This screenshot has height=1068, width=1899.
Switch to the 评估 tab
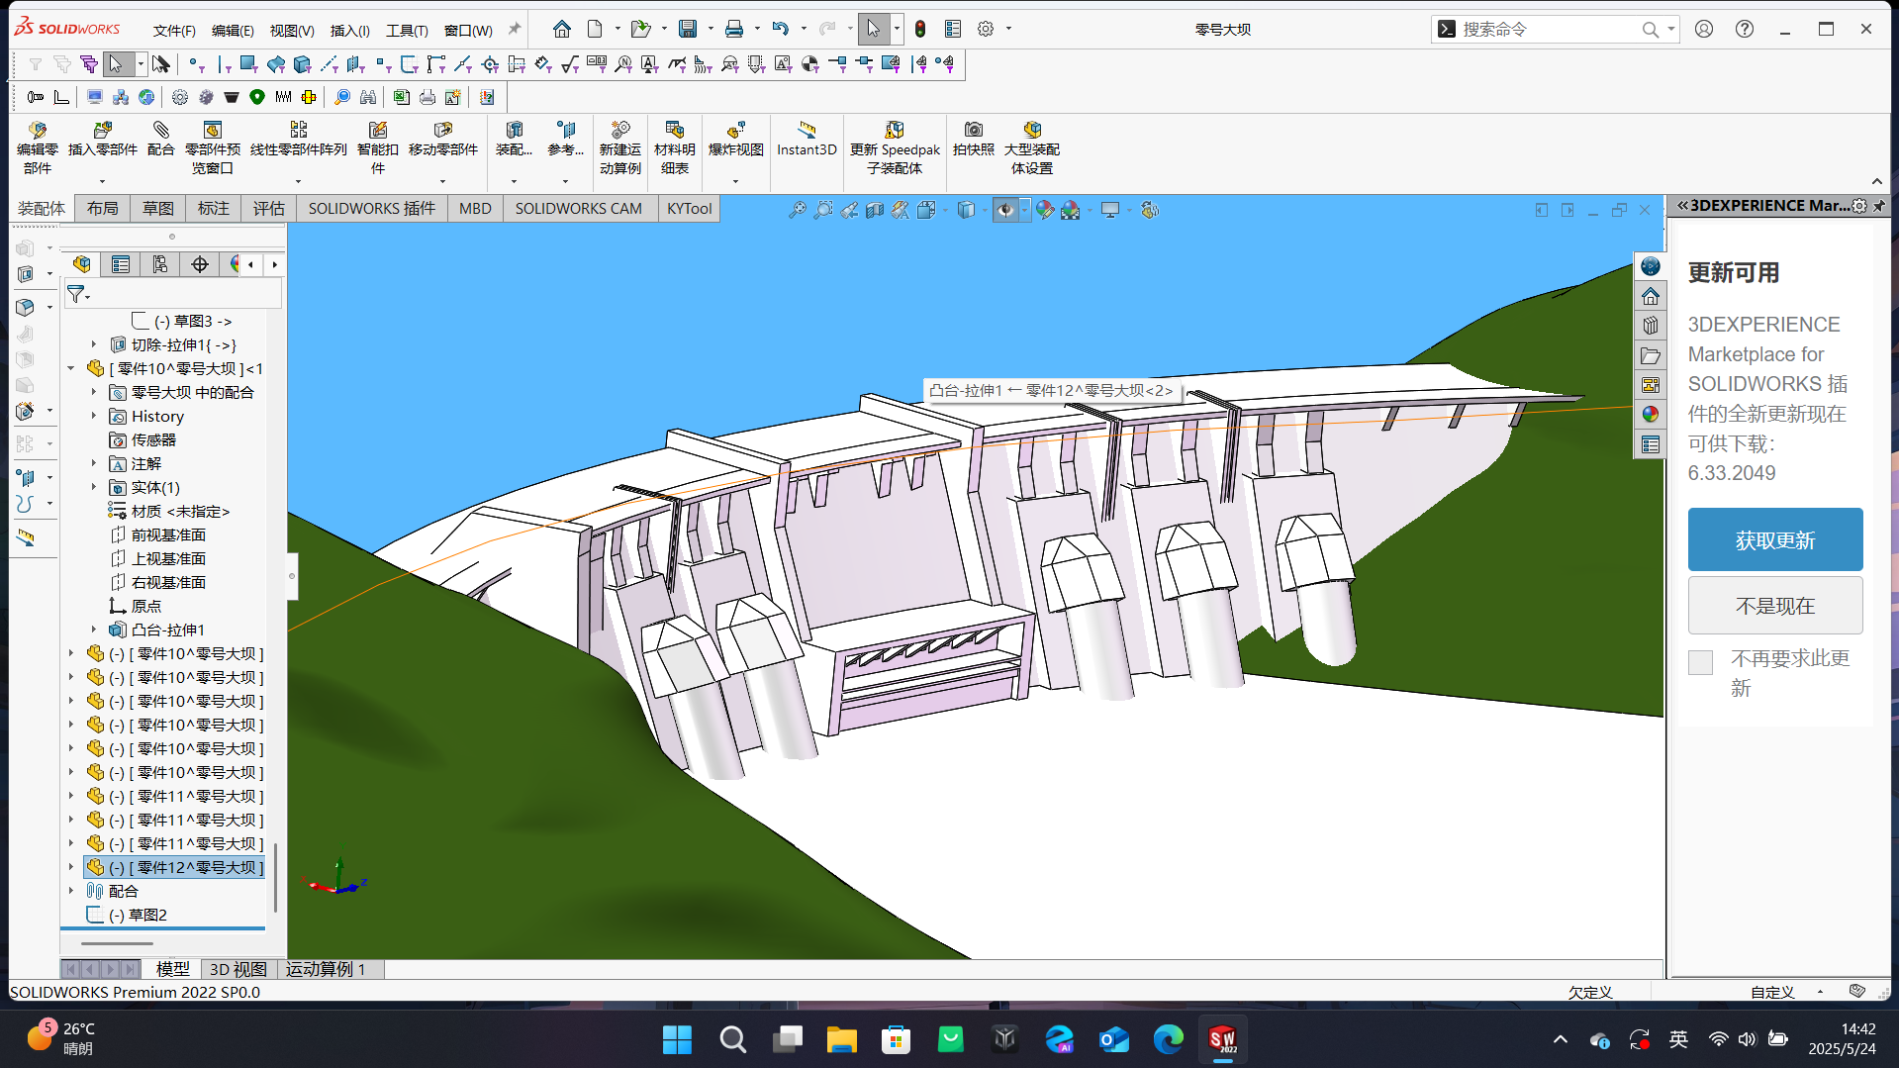point(268,208)
